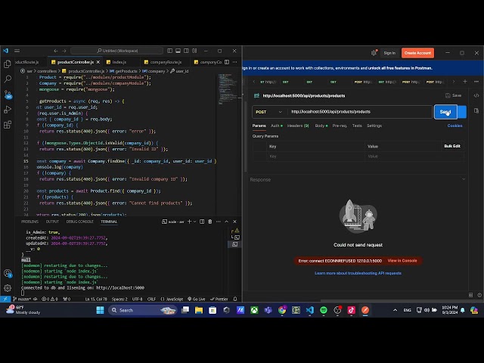Open Postman settings gear icon
Viewport: 484px width, 363px height.
[x=374, y=53]
